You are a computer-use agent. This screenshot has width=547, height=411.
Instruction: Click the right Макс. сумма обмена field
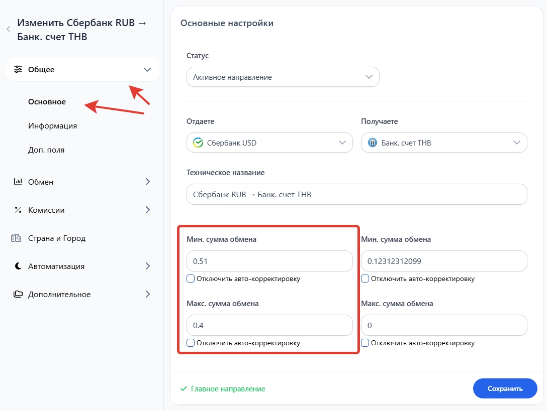[x=443, y=326]
